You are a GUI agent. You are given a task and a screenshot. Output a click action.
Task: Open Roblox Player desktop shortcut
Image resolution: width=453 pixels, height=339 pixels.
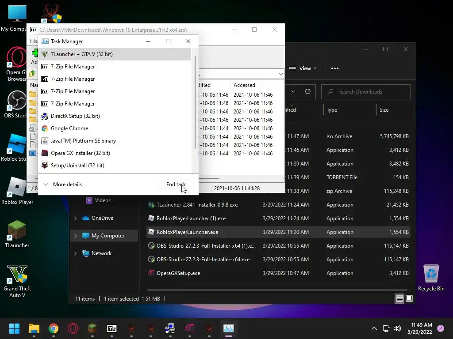pyautogui.click(x=17, y=191)
